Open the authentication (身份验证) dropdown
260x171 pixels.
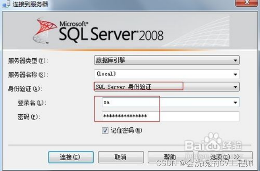click(x=167, y=87)
